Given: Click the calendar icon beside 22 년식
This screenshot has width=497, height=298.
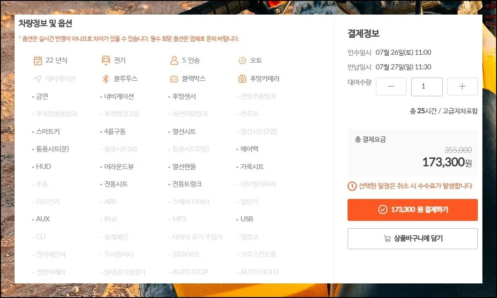Looking at the screenshot, I should [38, 61].
